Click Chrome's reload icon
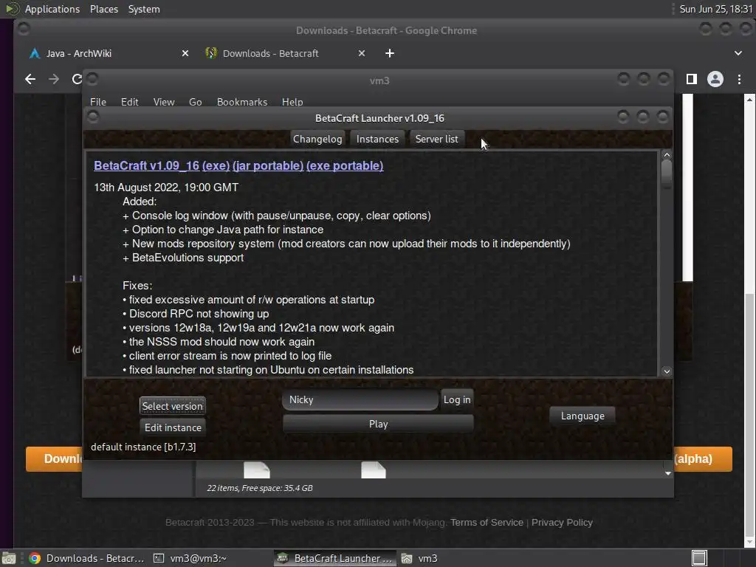Image resolution: width=756 pixels, height=567 pixels. 77,79
